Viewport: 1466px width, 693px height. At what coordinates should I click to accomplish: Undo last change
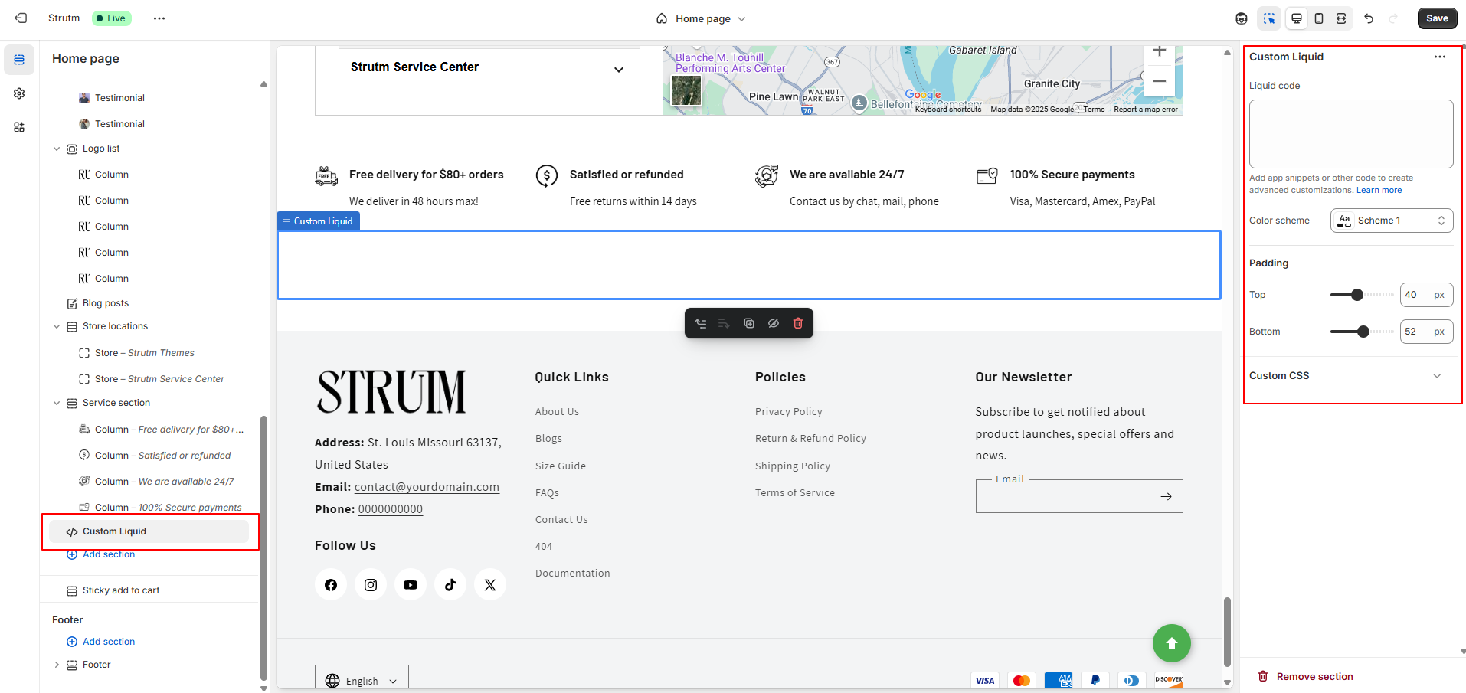click(1369, 18)
